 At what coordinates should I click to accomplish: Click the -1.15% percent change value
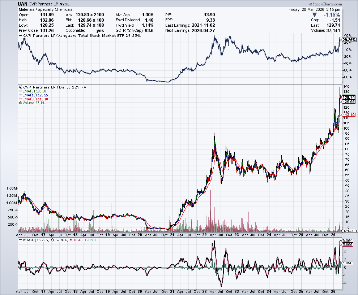coord(332,15)
